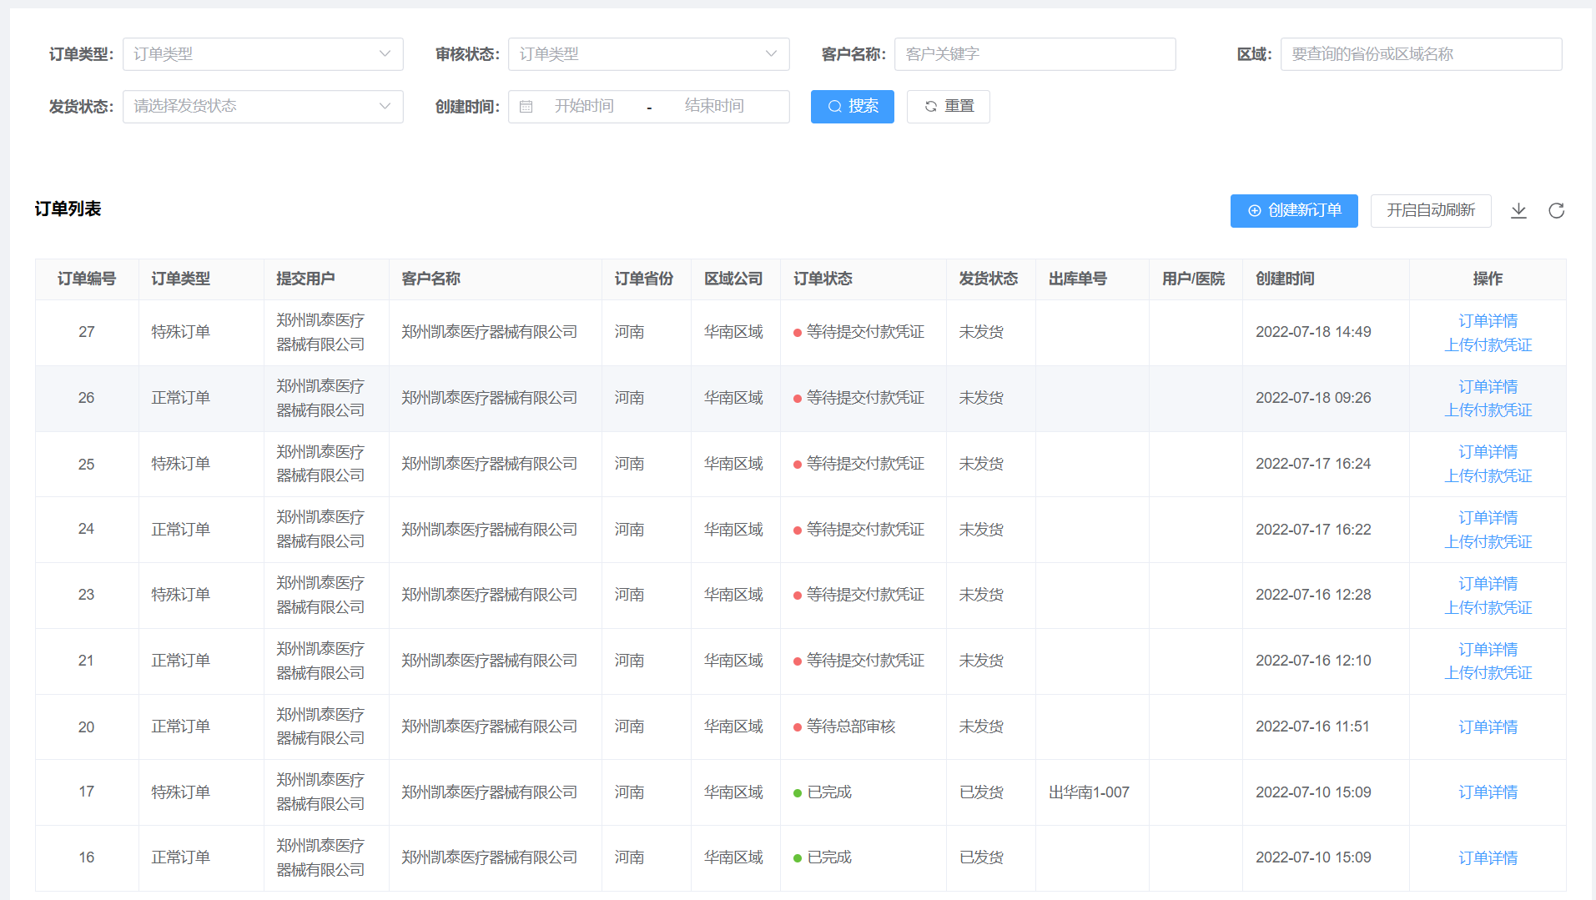Click 上传付款凭证 for order 23
The width and height of the screenshot is (1596, 900).
(1488, 608)
